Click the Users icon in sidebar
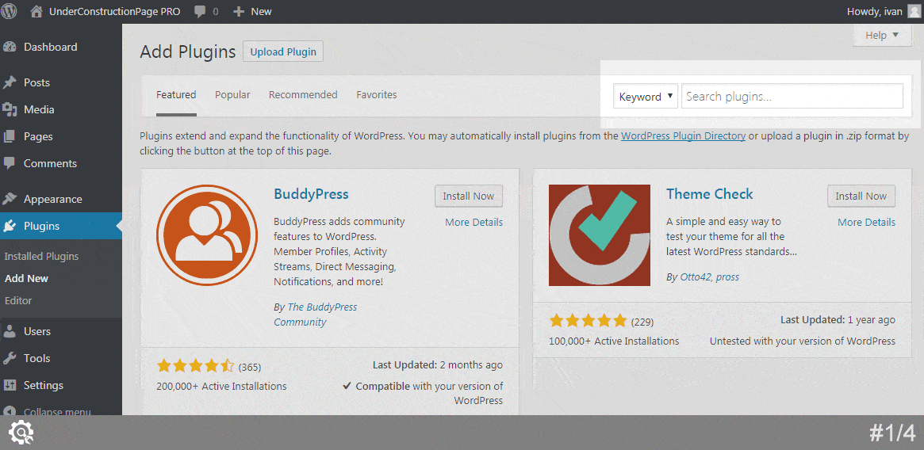The width and height of the screenshot is (924, 450). (10, 331)
